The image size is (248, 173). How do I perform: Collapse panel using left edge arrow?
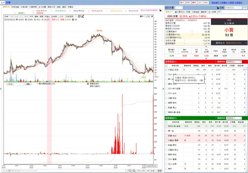[1, 89]
